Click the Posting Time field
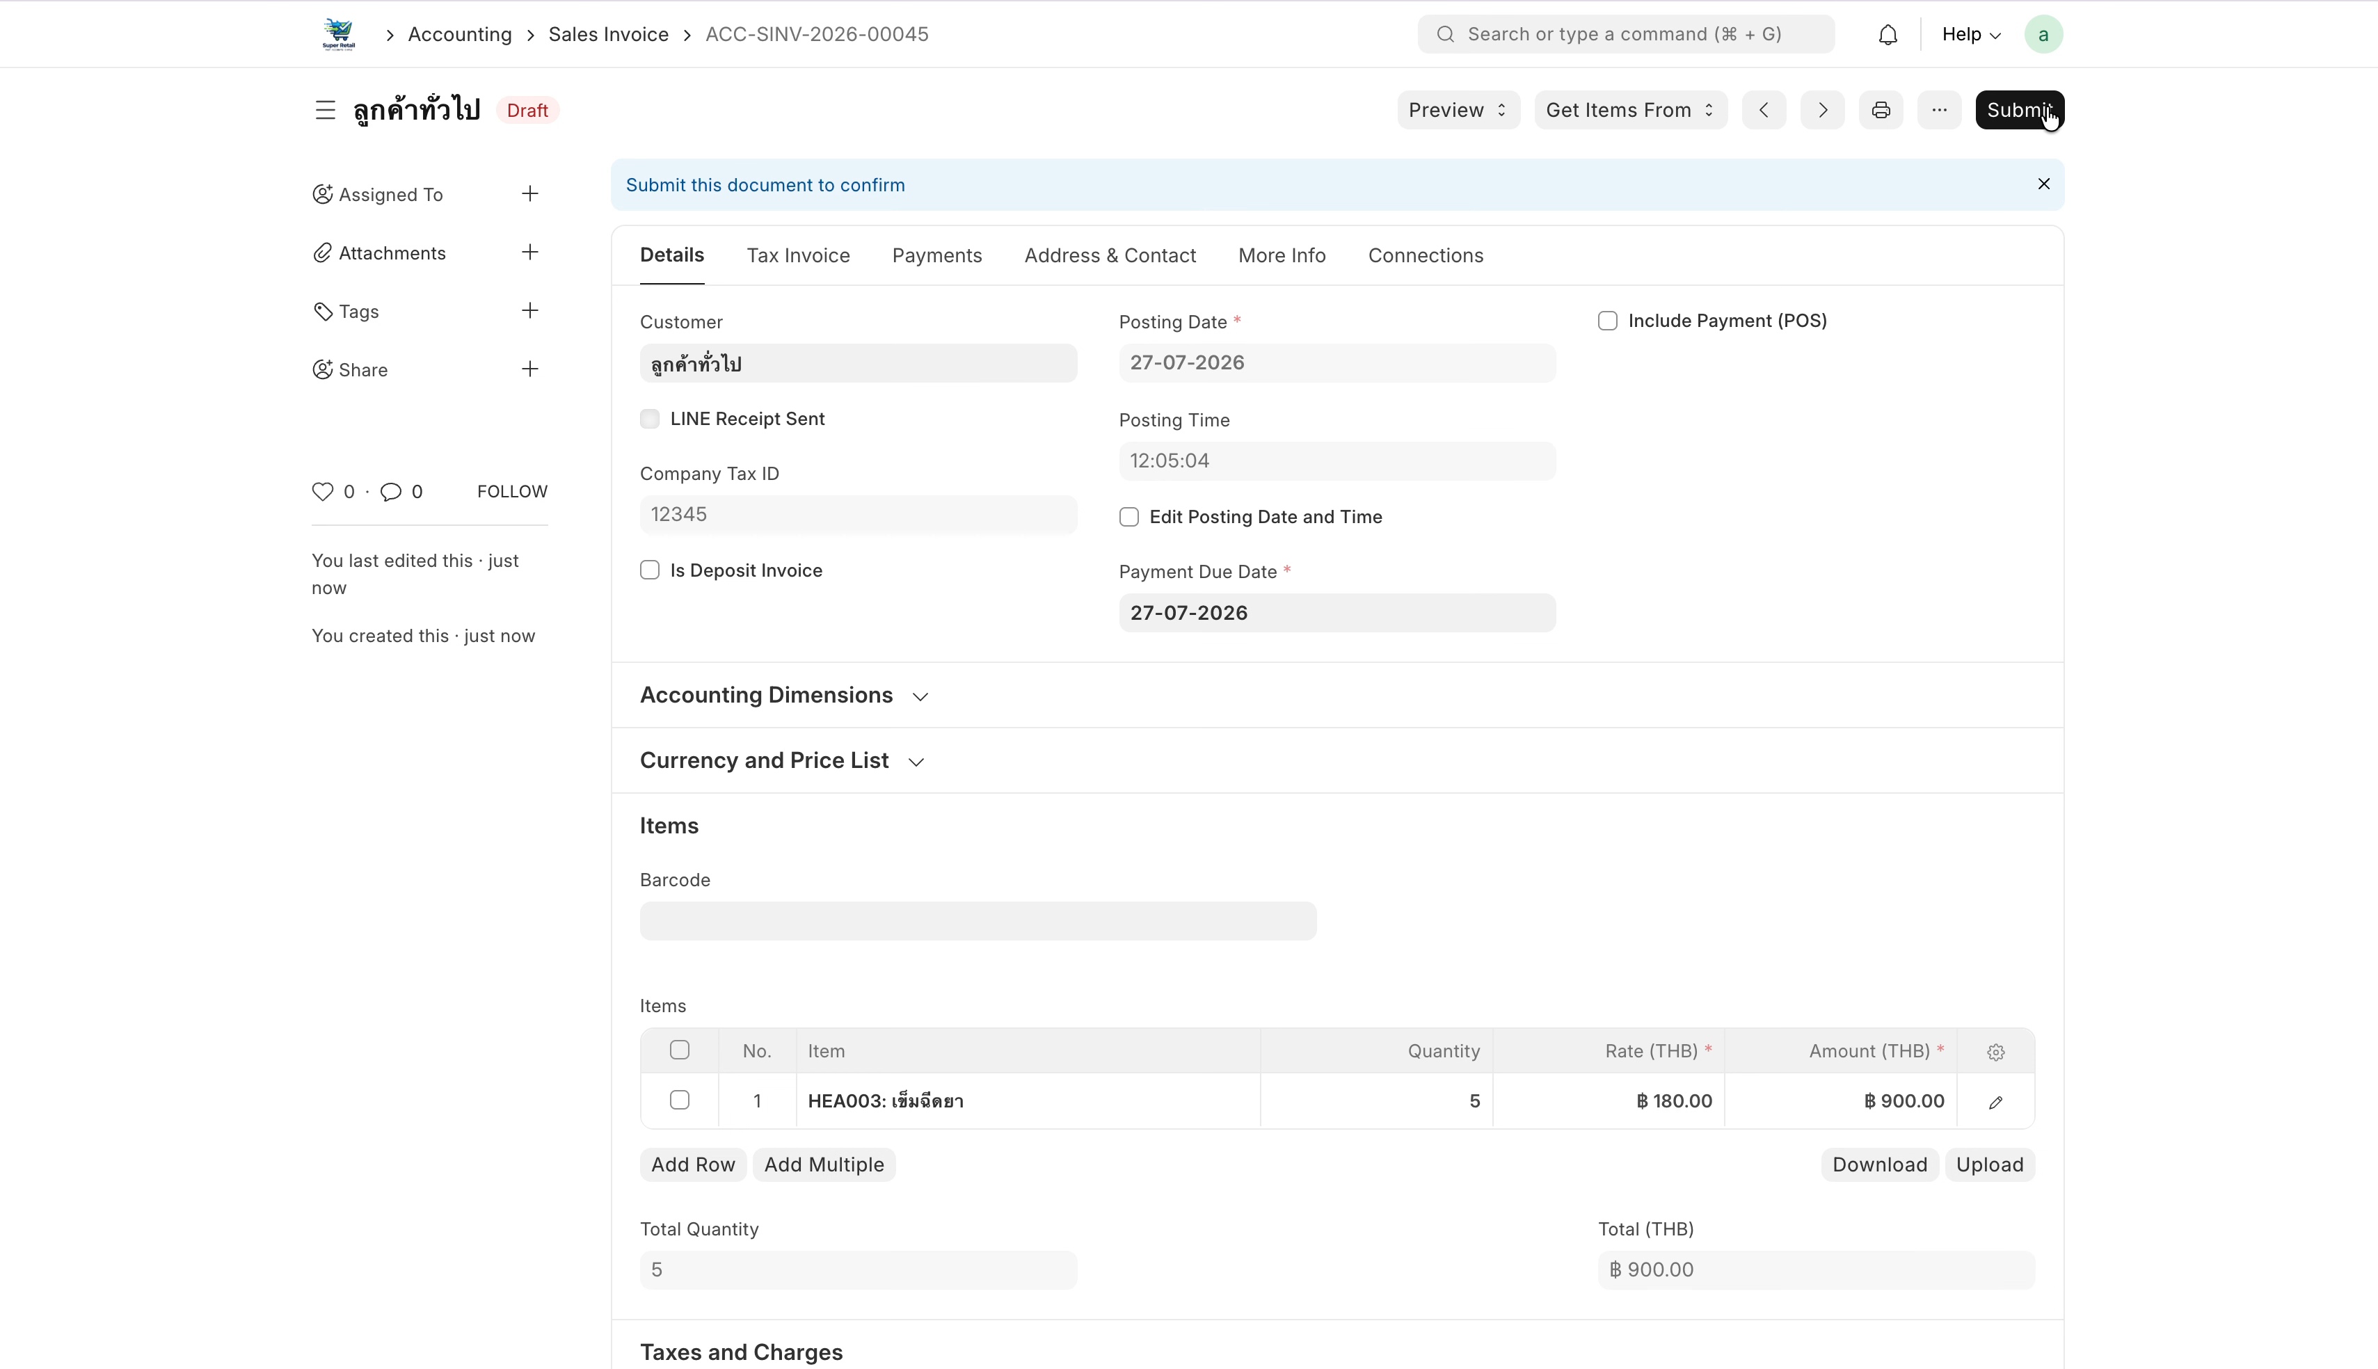This screenshot has height=1369, width=2378. tap(1336, 461)
